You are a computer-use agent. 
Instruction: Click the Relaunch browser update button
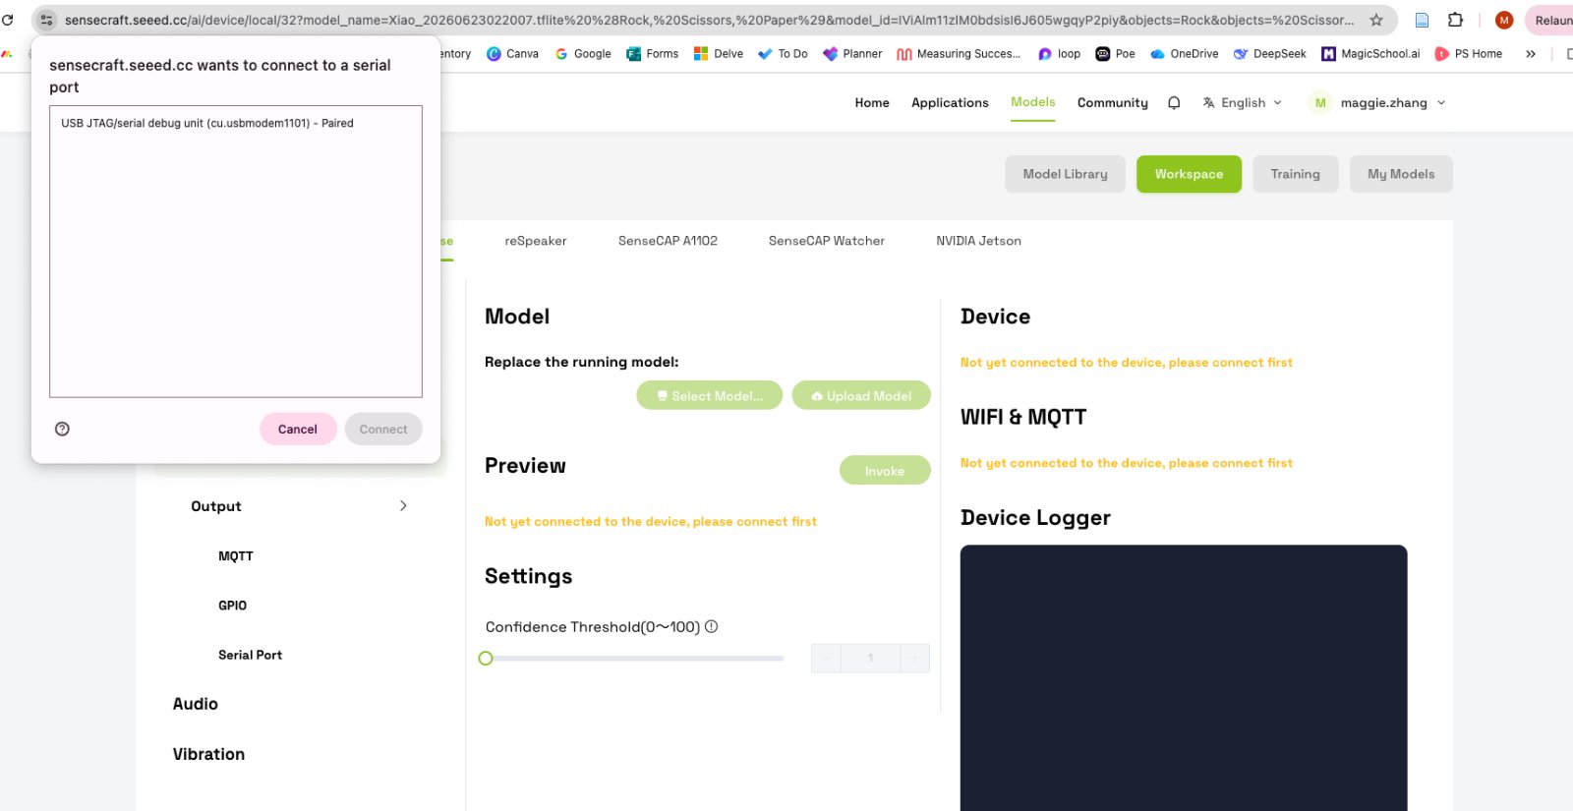1553,20
